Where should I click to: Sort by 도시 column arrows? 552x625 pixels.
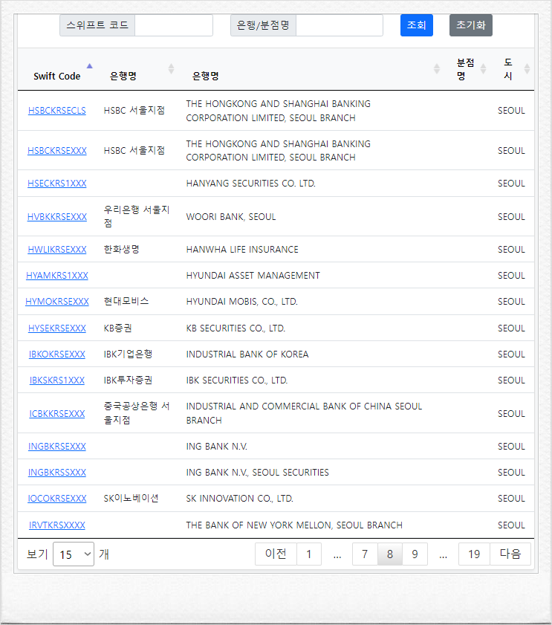coord(527,69)
